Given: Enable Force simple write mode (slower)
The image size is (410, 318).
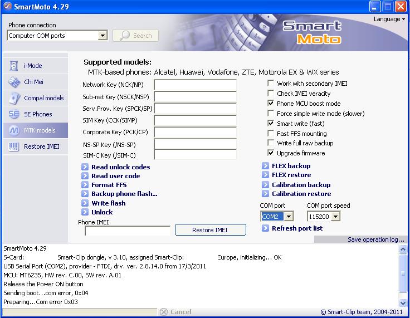Looking at the screenshot, I should pyautogui.click(x=271, y=113).
